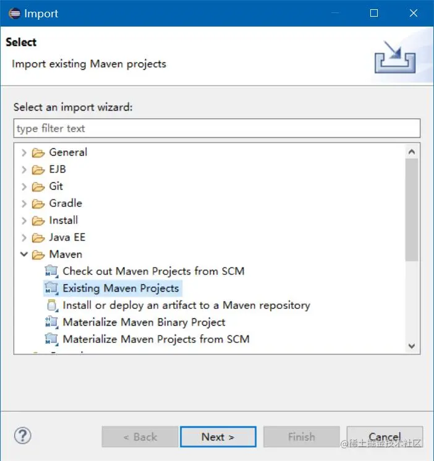Maximize the Import dialog window
Image resolution: width=434 pixels, height=461 pixels.
click(x=374, y=13)
